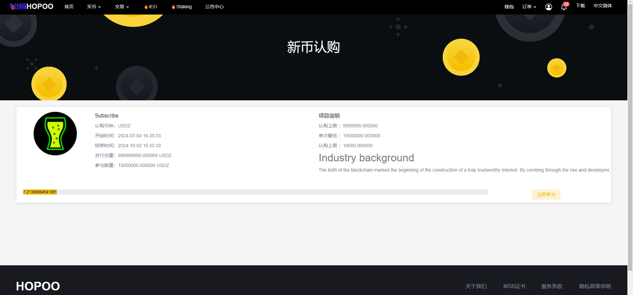Open the 钱包 wallet page
The height and width of the screenshot is (295, 633).
[x=509, y=7]
